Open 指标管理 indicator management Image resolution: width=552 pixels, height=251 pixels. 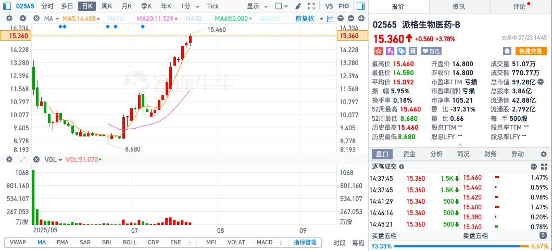pyautogui.click(x=305, y=242)
